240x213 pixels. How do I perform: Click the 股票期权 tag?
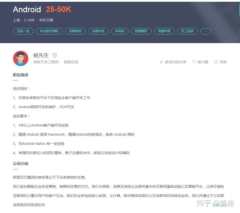(x=141, y=31)
